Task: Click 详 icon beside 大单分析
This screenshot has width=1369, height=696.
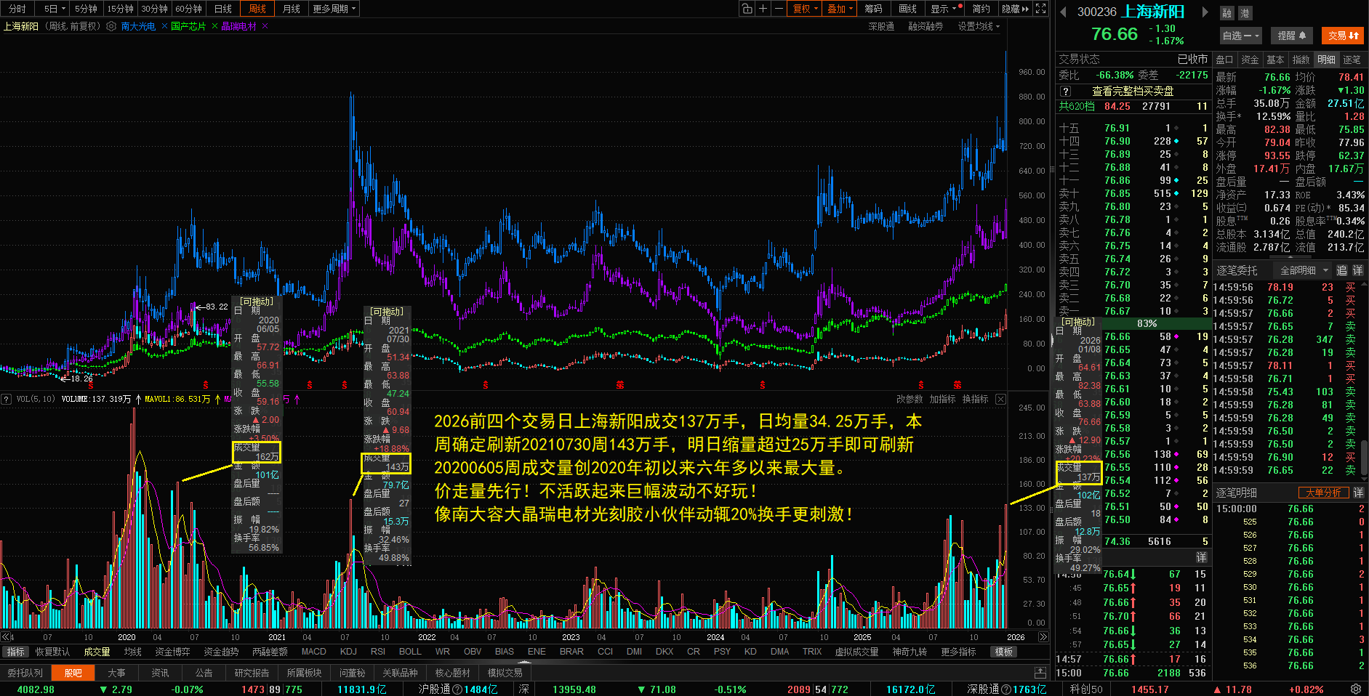Action: coord(1357,493)
